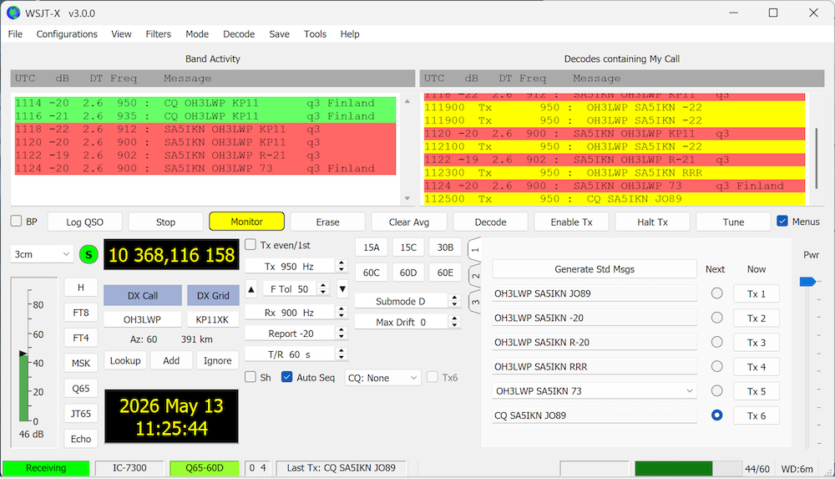Select the 60E submode shortcut
The image size is (835, 479).
point(445,273)
